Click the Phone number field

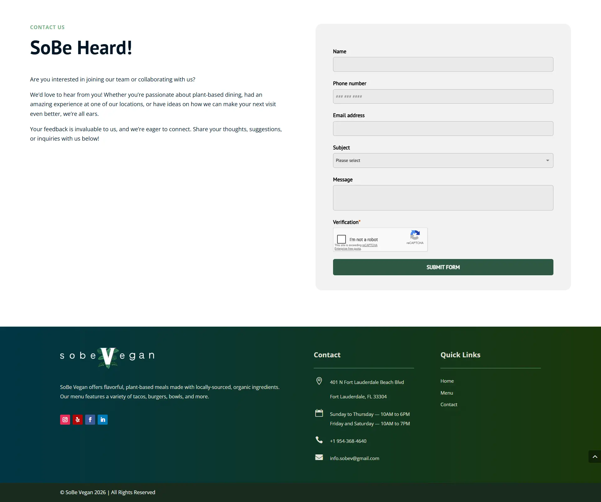(443, 96)
